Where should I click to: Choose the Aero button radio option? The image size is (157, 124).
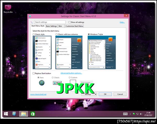point(38,78)
